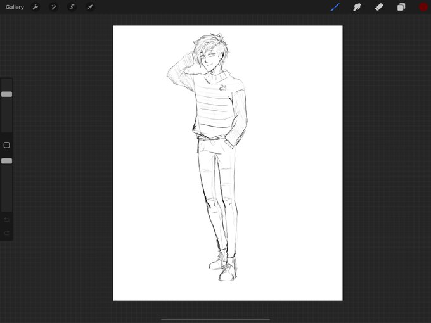The image size is (431, 323).
Task: Open the Layers panel
Action: coord(401,7)
